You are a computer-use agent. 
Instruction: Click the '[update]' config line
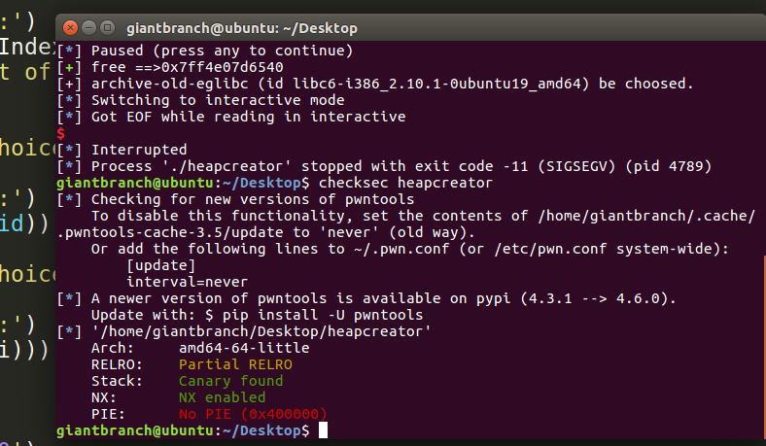click(x=161, y=265)
